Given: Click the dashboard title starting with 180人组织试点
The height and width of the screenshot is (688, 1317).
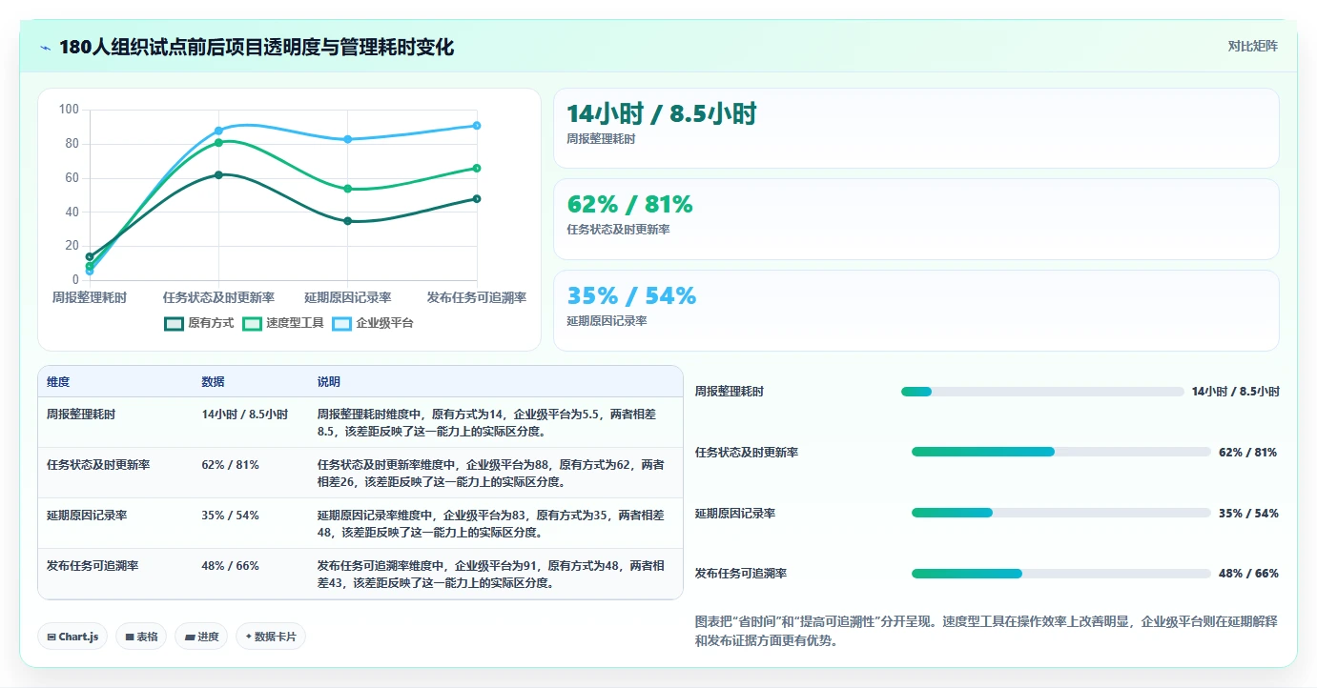Looking at the screenshot, I should (257, 47).
